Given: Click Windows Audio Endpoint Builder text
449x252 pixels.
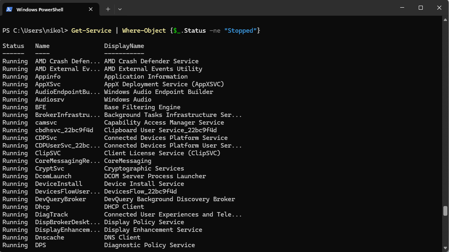Looking at the screenshot, I should pyautogui.click(x=159, y=92).
